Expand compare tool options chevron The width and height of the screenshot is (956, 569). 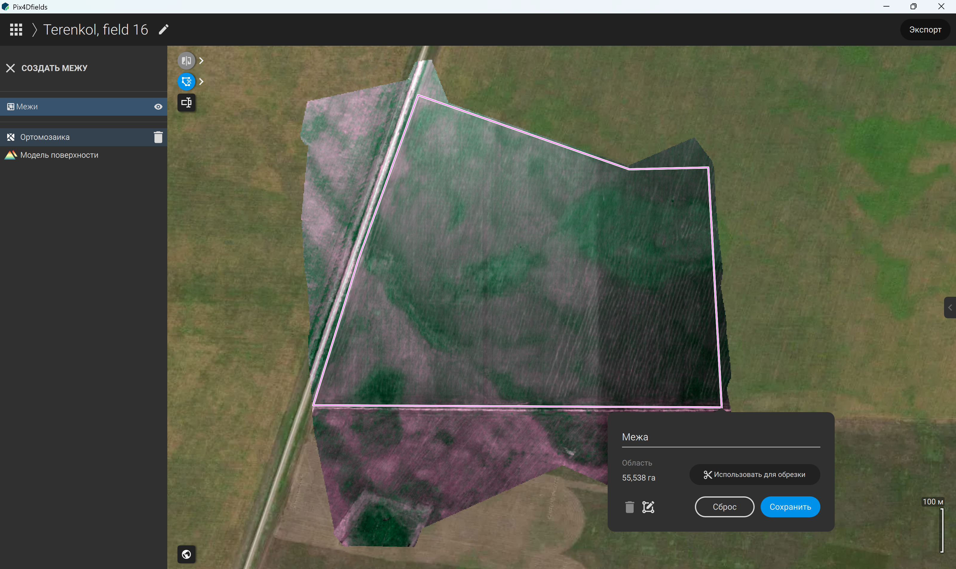point(201,61)
